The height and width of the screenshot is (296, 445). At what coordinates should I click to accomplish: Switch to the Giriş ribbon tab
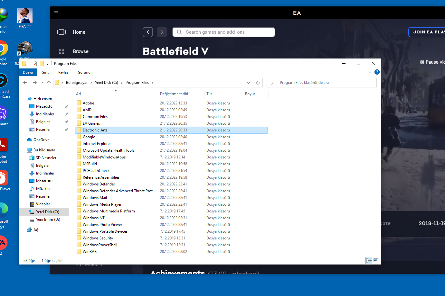(x=45, y=72)
